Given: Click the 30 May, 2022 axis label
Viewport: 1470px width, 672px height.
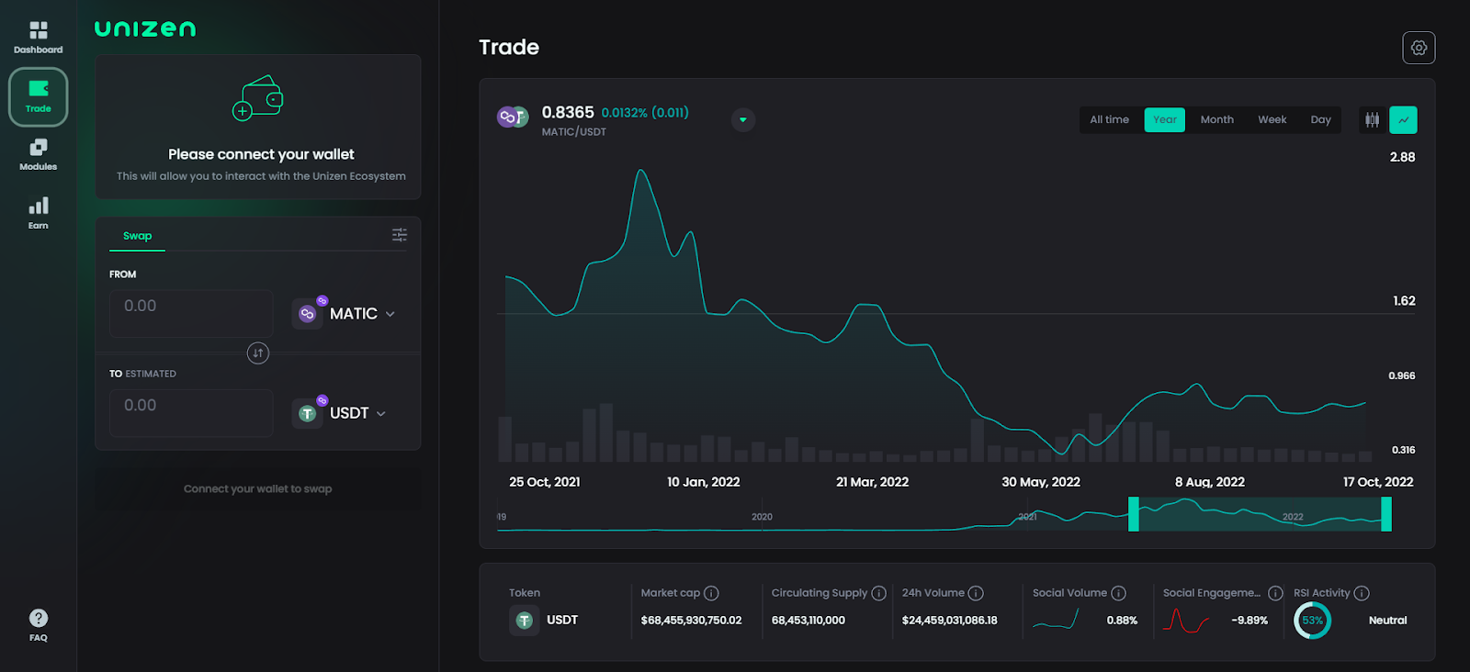Looking at the screenshot, I should pyautogui.click(x=1041, y=482).
